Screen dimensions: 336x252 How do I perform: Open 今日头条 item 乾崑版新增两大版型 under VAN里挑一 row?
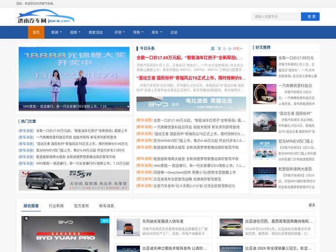(x=196, y=159)
